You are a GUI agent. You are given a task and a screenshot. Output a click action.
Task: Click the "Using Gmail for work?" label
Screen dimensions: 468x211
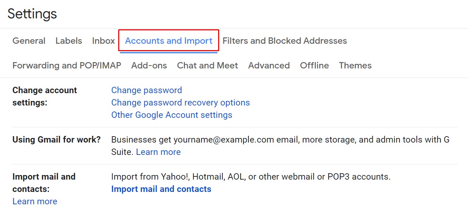(x=56, y=140)
